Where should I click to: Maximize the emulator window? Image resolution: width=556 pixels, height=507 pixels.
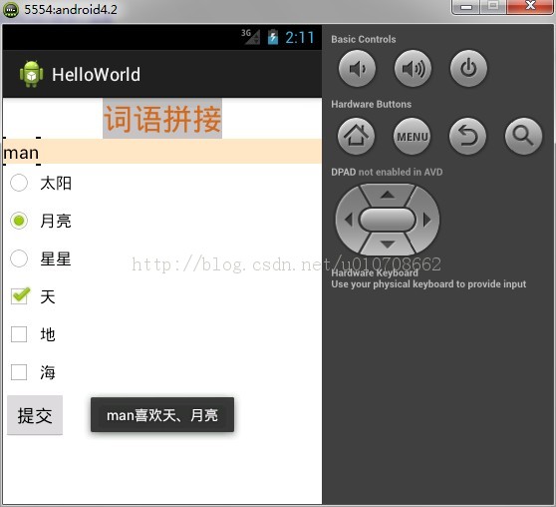(493, 6)
